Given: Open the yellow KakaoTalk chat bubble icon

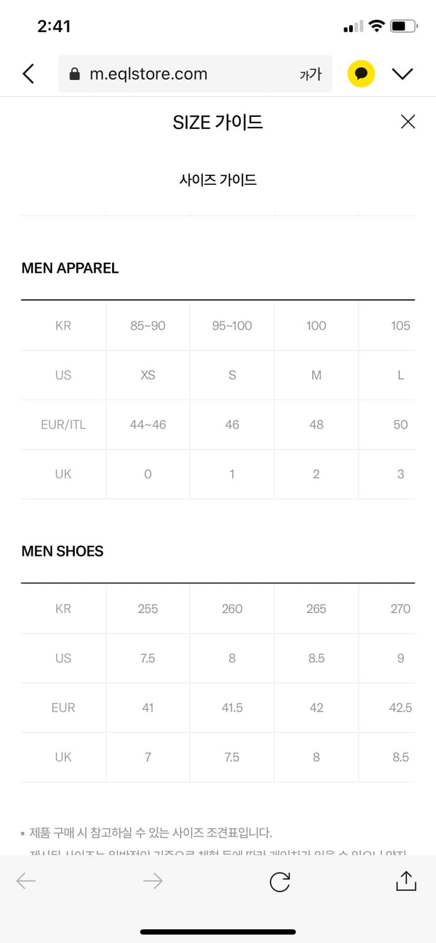Looking at the screenshot, I should click(x=361, y=74).
